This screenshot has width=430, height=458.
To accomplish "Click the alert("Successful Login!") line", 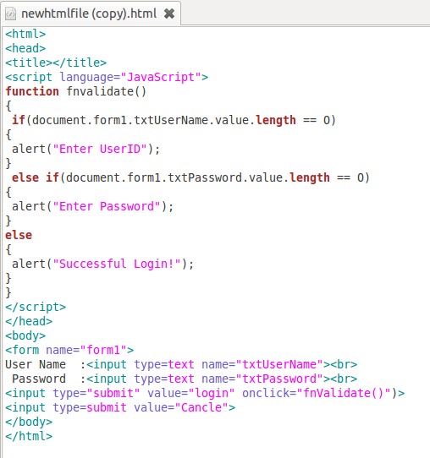I will pos(102,264).
